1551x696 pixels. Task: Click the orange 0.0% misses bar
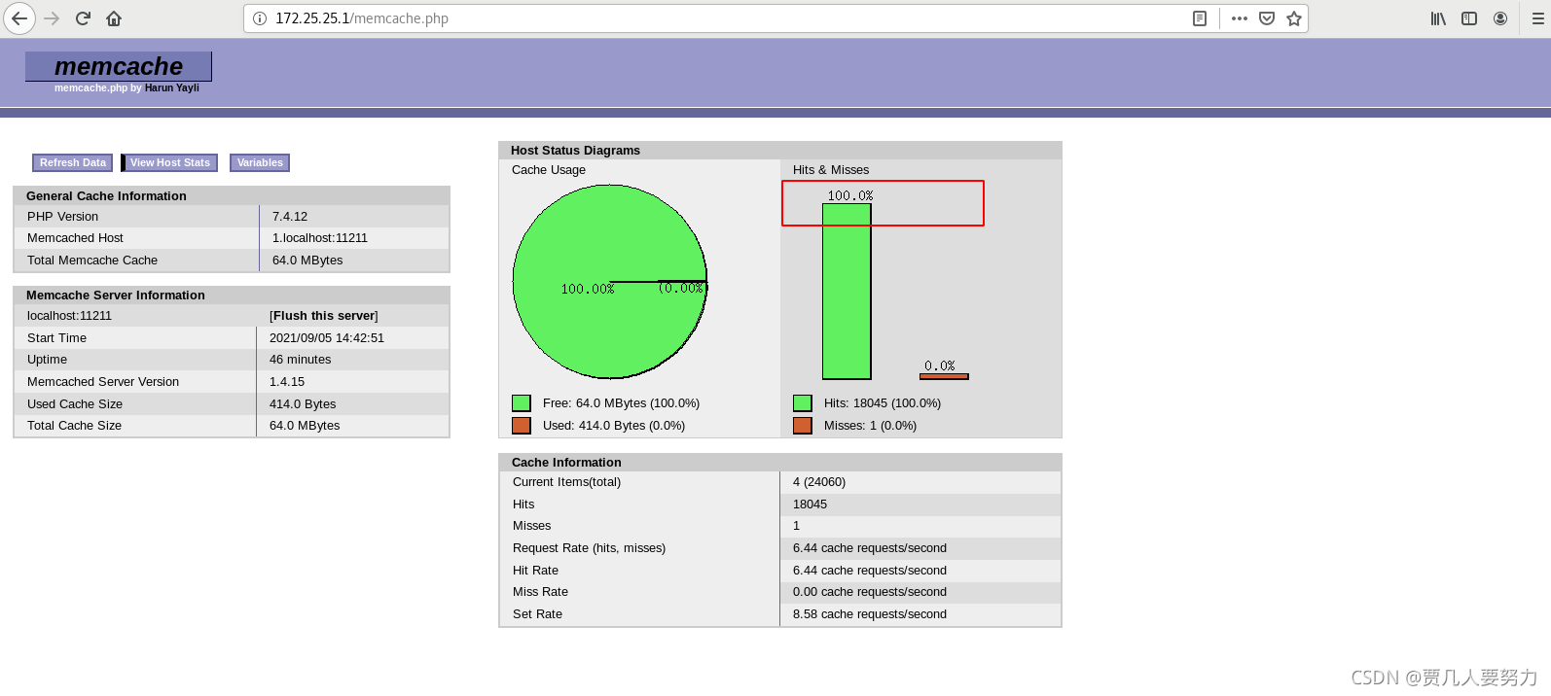(x=944, y=376)
